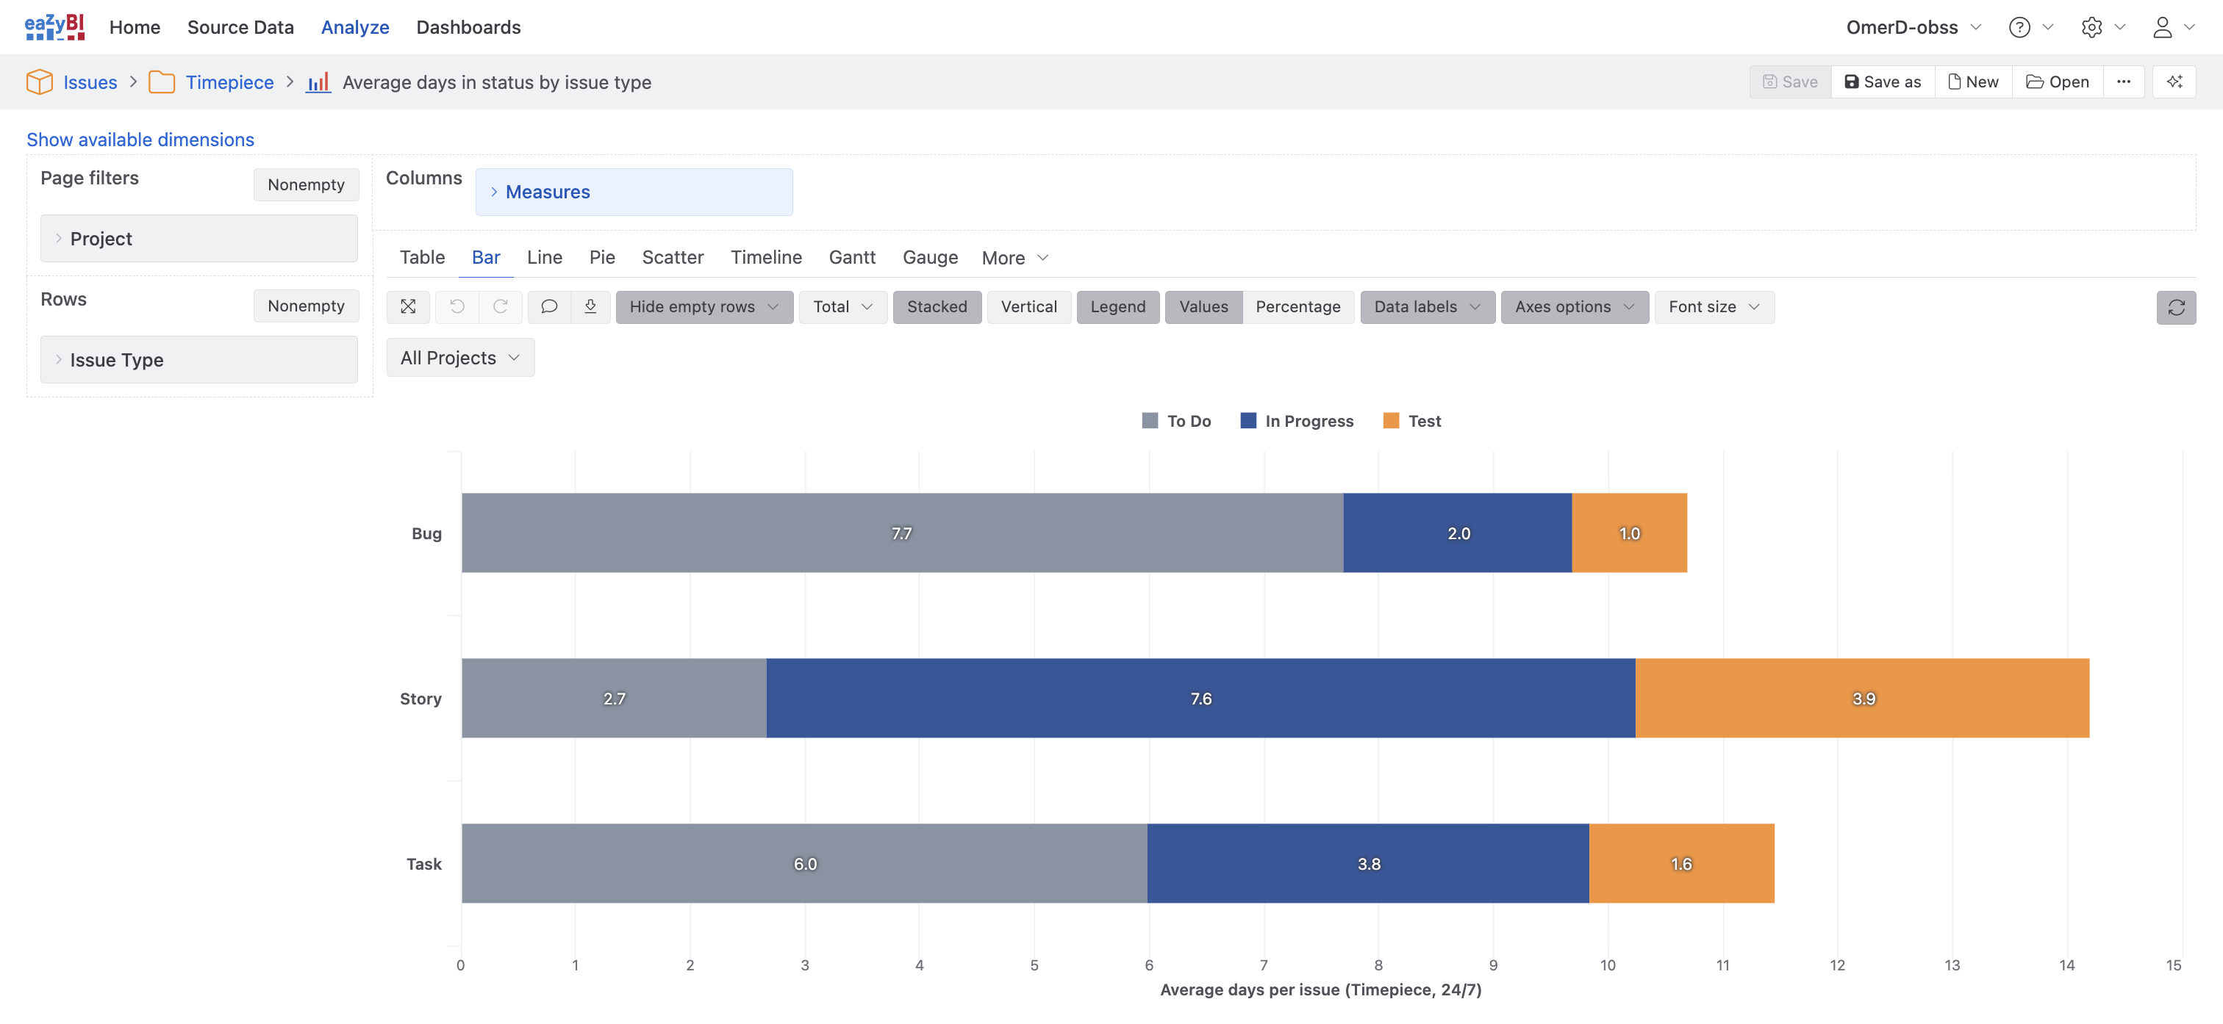
Task: Open the Dashboards menu item
Action: 468,28
